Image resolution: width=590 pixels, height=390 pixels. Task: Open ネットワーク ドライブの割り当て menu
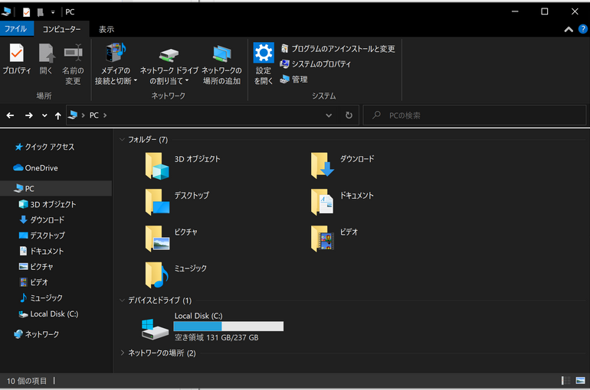tap(169, 64)
